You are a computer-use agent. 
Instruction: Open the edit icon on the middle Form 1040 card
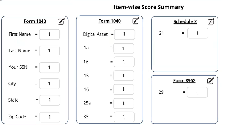(136, 21)
